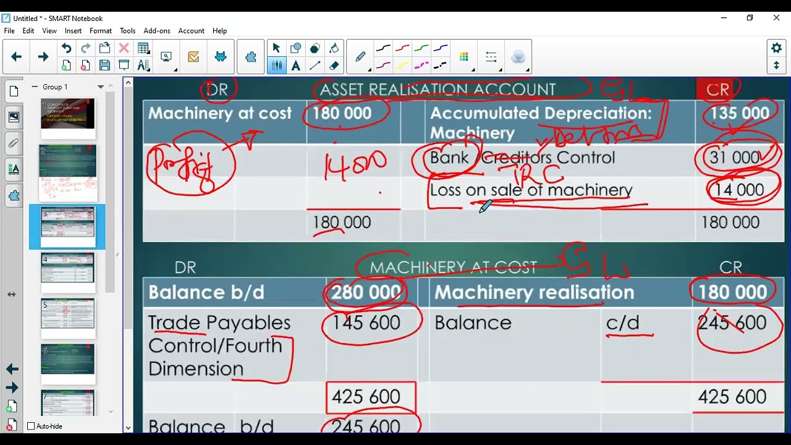Pick the red pen style
791x445 pixels.
pos(402,48)
